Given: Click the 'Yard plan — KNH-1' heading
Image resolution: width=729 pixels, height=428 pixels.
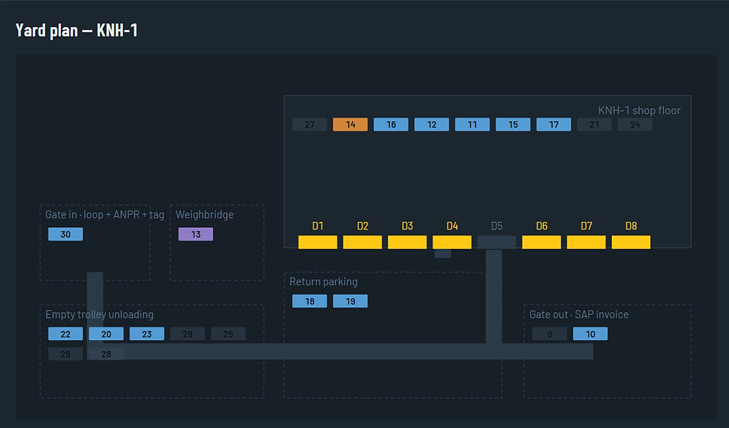Looking at the screenshot, I should 76,30.
